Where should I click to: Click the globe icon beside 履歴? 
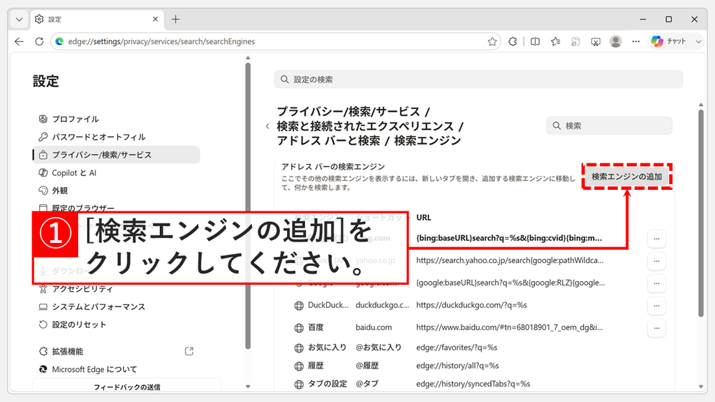click(299, 366)
